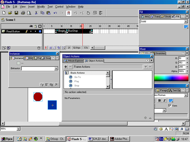
Task: Toggle Real Button layer outline square
Action: [x=40, y=32]
